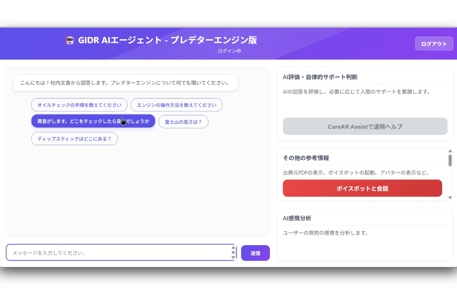Viewport: 457px width, 305px height.
Task: Click the reference panel's scrollbar thumb
Action: coord(450,161)
